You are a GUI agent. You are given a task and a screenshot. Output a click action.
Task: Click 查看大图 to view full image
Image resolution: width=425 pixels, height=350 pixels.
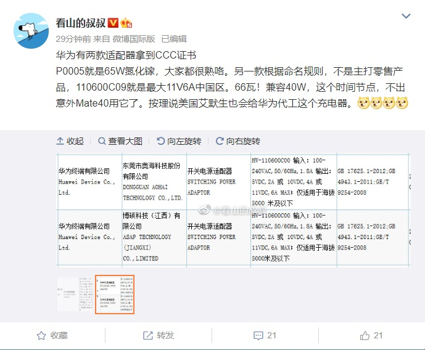(x=120, y=141)
